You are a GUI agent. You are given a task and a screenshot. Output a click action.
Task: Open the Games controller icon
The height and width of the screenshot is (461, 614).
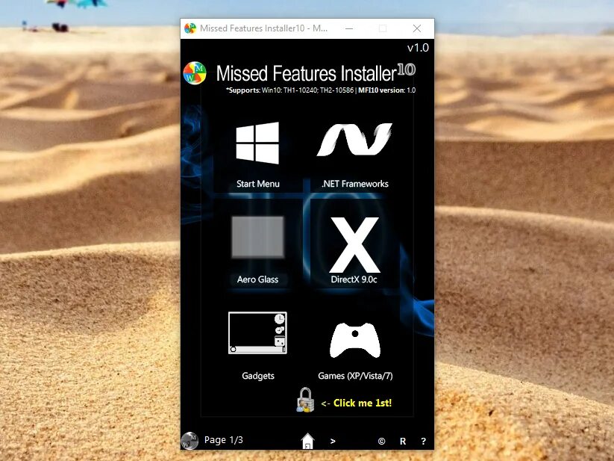pos(355,340)
